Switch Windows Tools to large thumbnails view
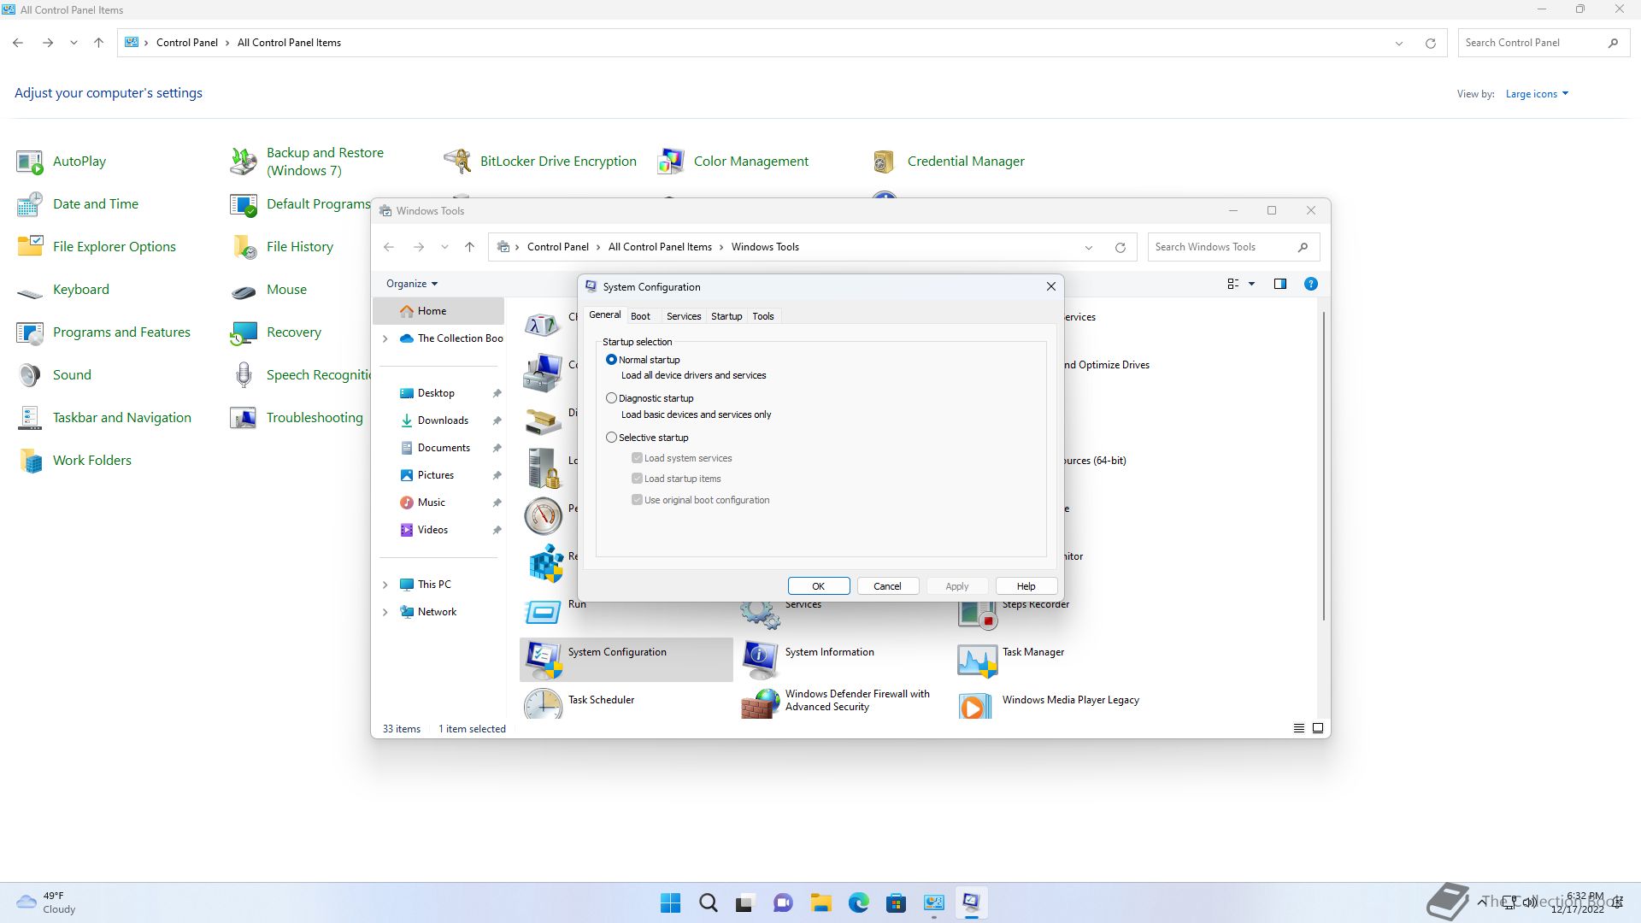The width and height of the screenshot is (1641, 923). point(1318,728)
